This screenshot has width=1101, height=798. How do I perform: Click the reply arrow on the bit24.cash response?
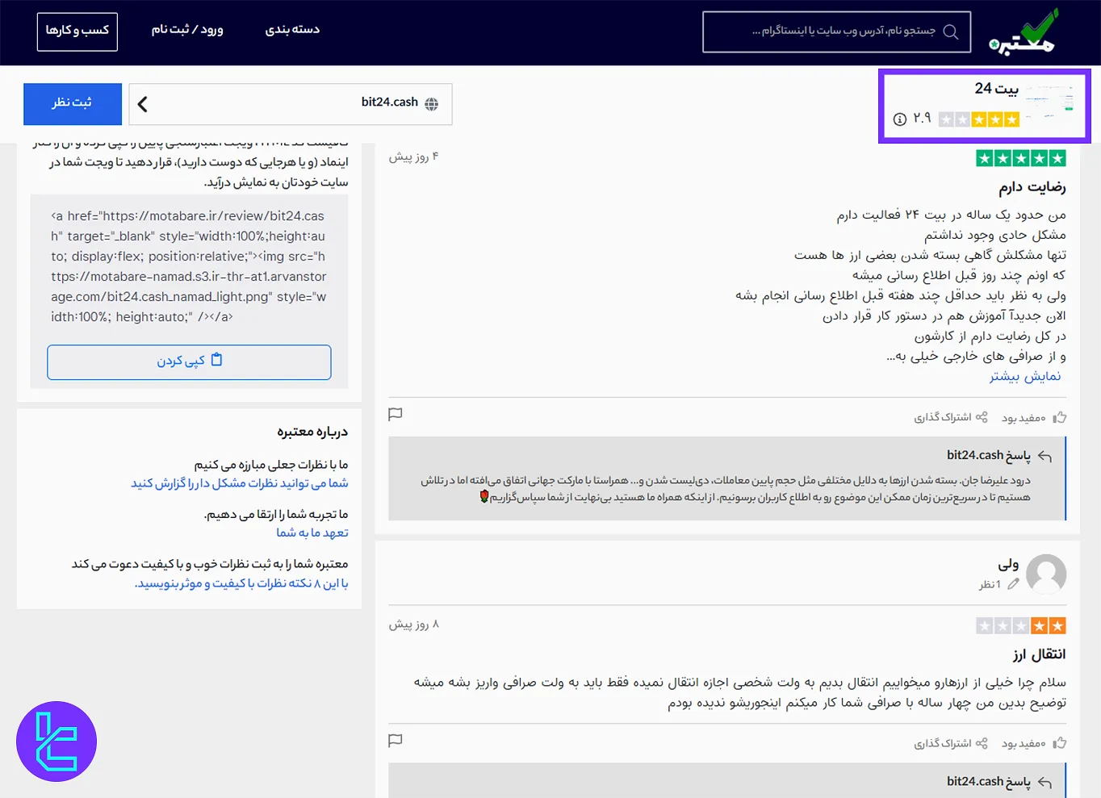[1044, 456]
